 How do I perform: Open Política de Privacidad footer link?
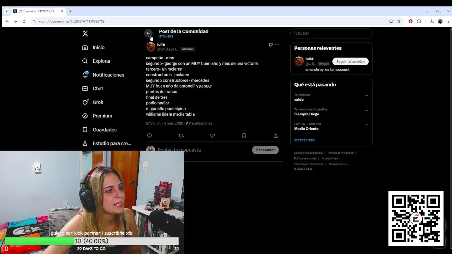click(340, 153)
